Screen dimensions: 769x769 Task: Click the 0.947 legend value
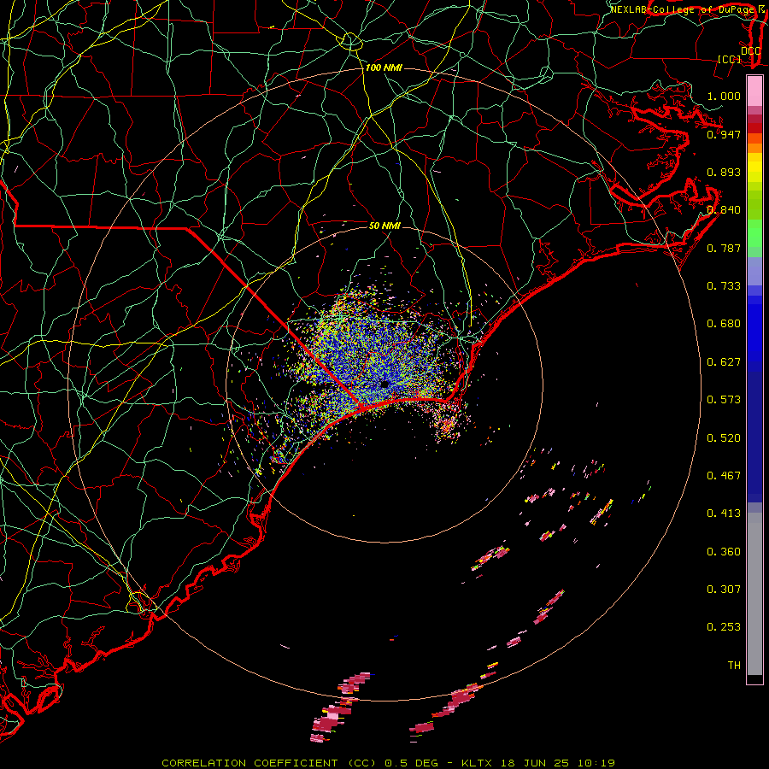724,134
